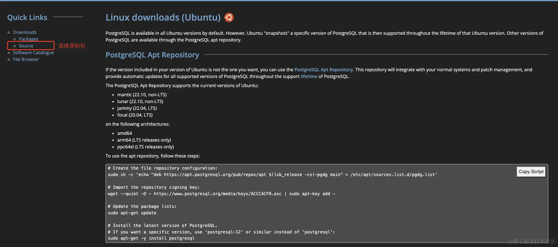This screenshot has width=558, height=247.
Task: Click the Linux downloads (Ubuntu) heading
Action: point(163,17)
